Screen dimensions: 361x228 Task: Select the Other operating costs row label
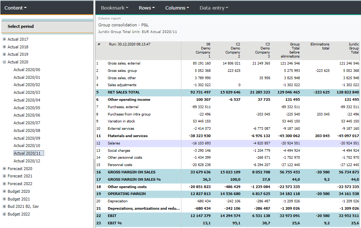point(127,187)
